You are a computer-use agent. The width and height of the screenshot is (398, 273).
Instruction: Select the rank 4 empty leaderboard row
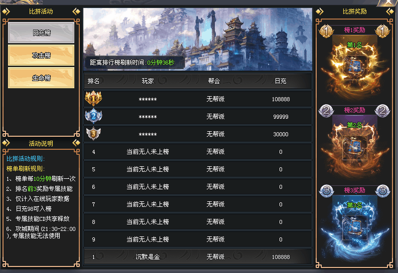click(198, 152)
